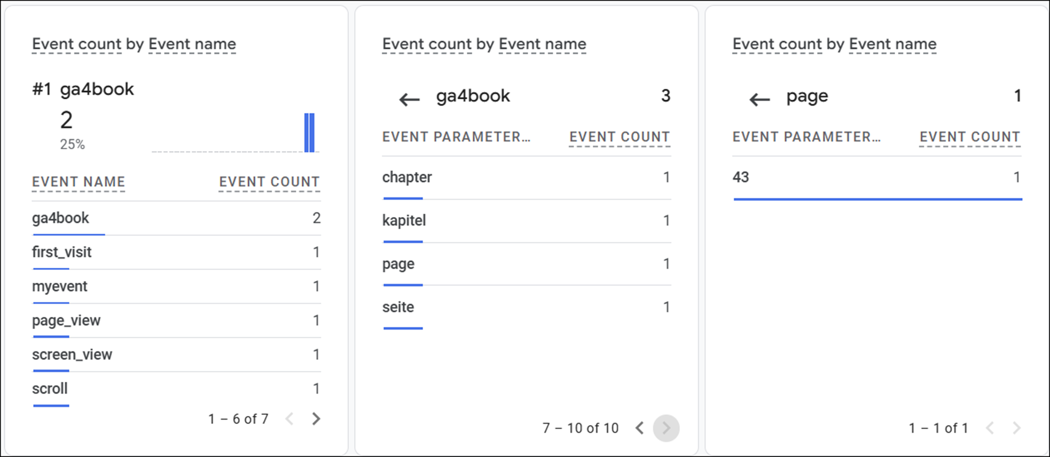
Task: Click the #1 ga4book top event label
Action: click(x=83, y=89)
